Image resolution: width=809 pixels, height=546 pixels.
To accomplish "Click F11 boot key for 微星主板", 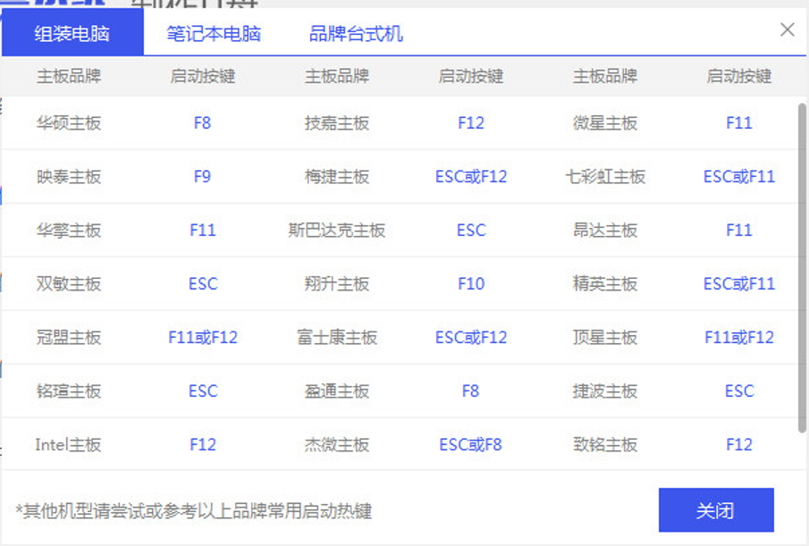I will (739, 122).
